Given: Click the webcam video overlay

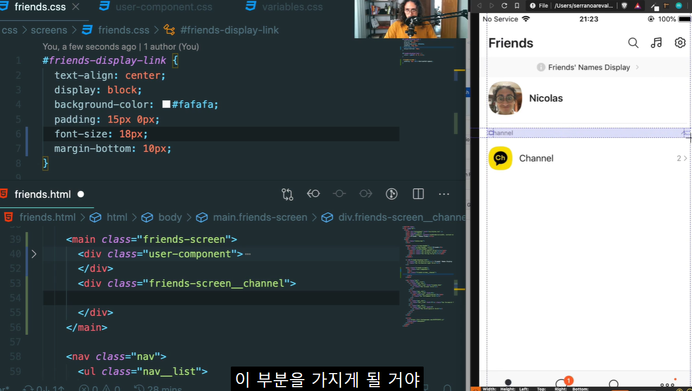Looking at the screenshot, I should pos(411,19).
